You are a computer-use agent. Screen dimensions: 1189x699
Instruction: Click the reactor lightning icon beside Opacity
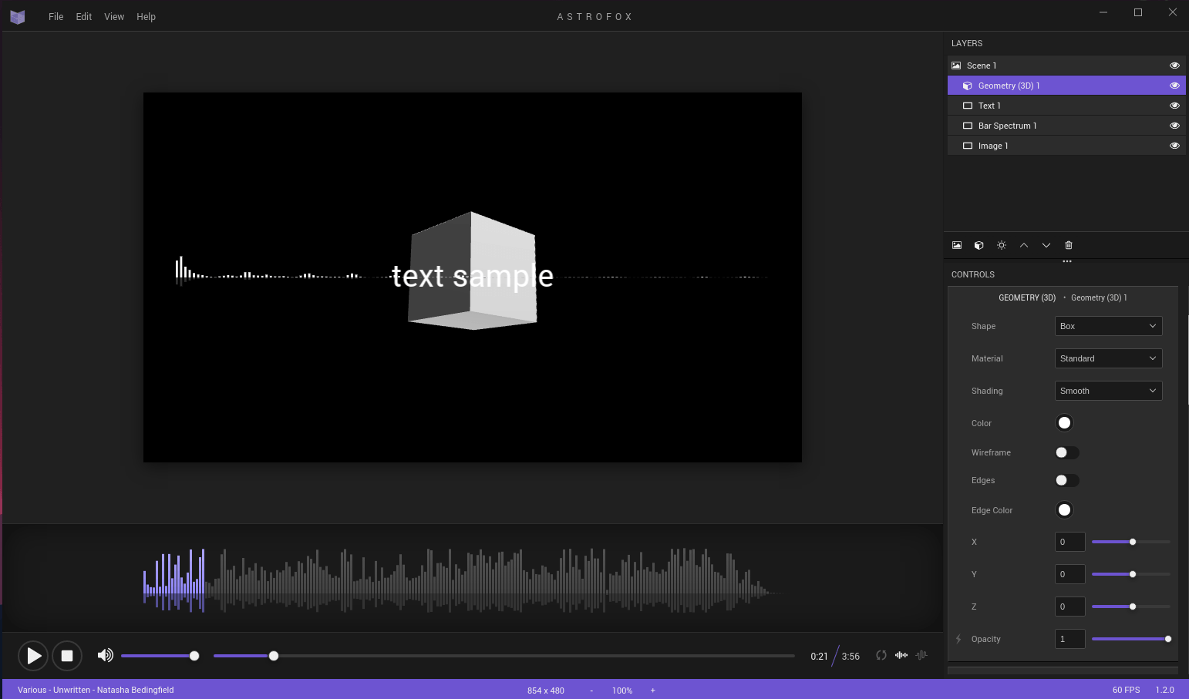(x=958, y=639)
